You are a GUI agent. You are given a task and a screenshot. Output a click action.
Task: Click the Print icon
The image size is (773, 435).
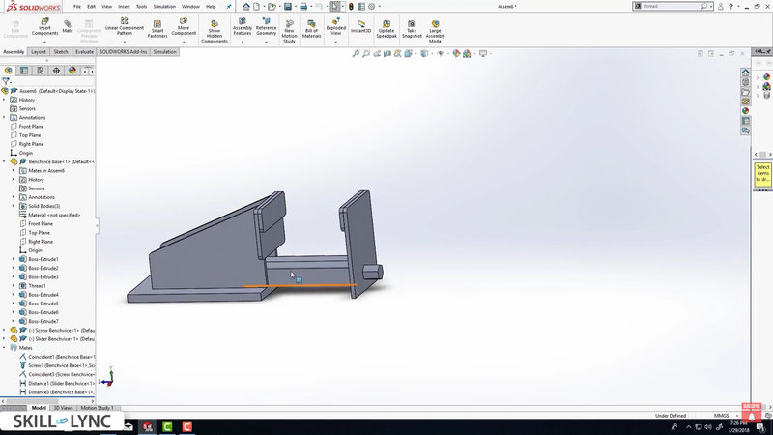303,7
